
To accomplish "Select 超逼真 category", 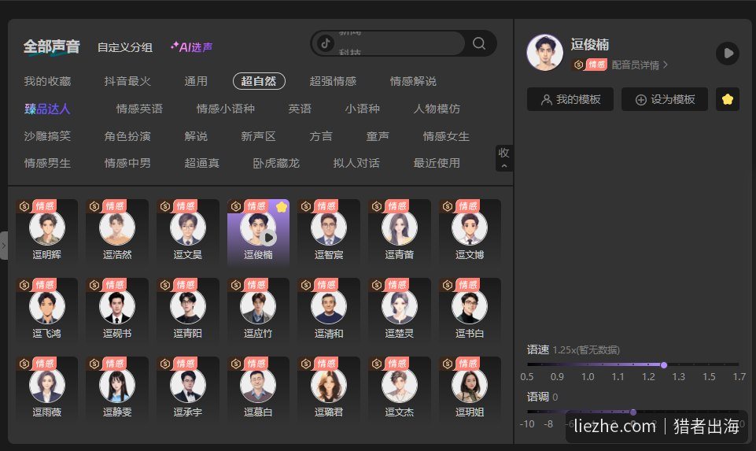I will (201, 163).
